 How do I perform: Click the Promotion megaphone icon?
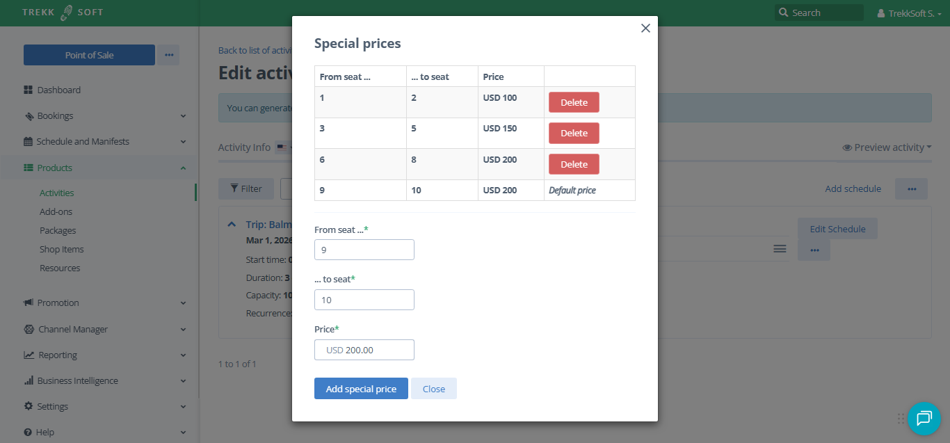point(29,303)
